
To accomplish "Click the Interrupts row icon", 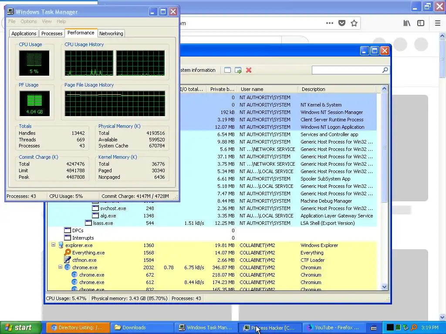I will 68,237.
